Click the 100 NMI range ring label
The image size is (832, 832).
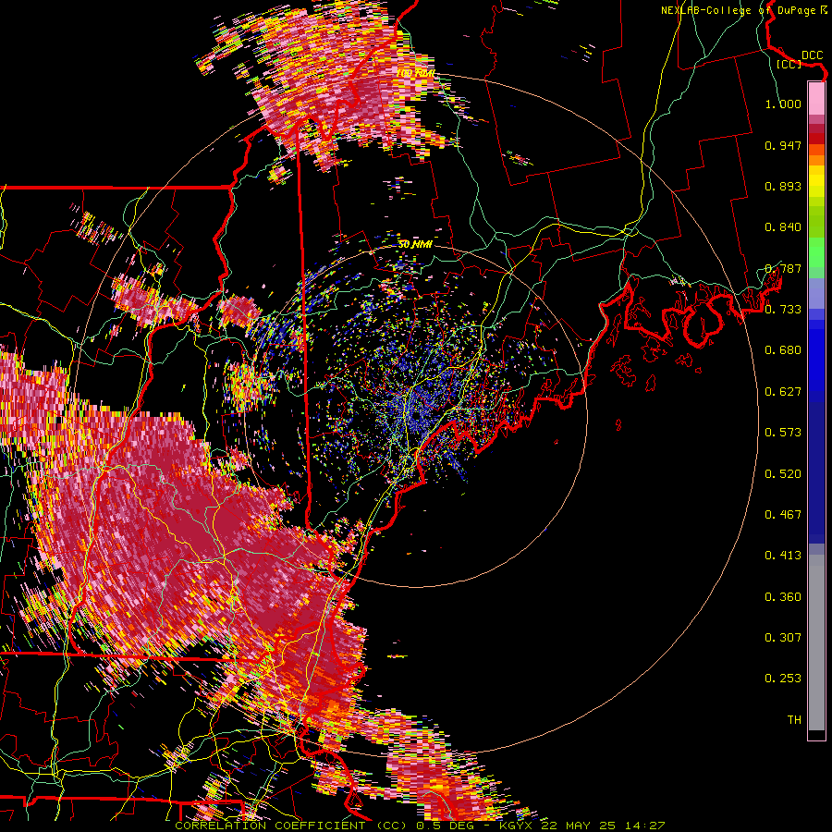click(x=415, y=73)
